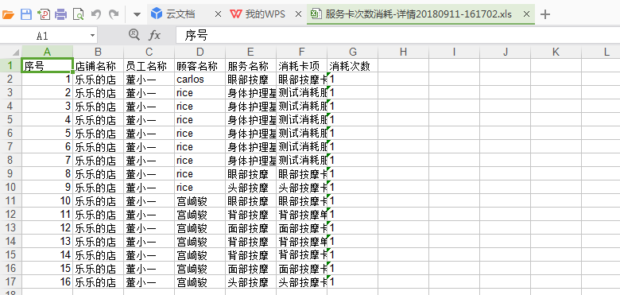Screen dimensions: 620x295
Task: Click the magnifier icon beside fx
Action: pyautogui.click(x=134, y=35)
